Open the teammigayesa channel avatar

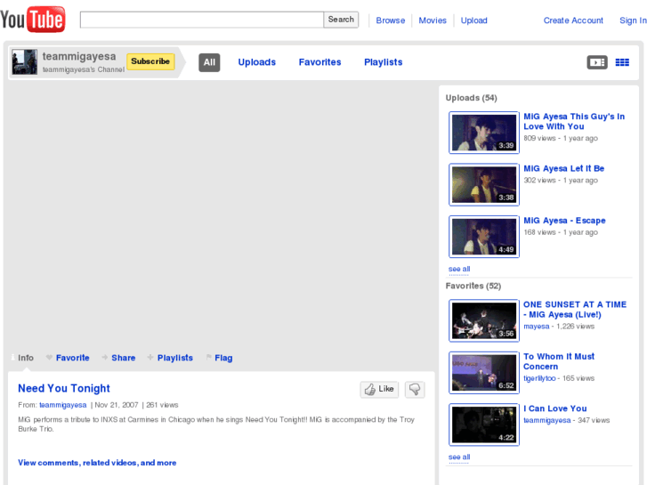24,62
